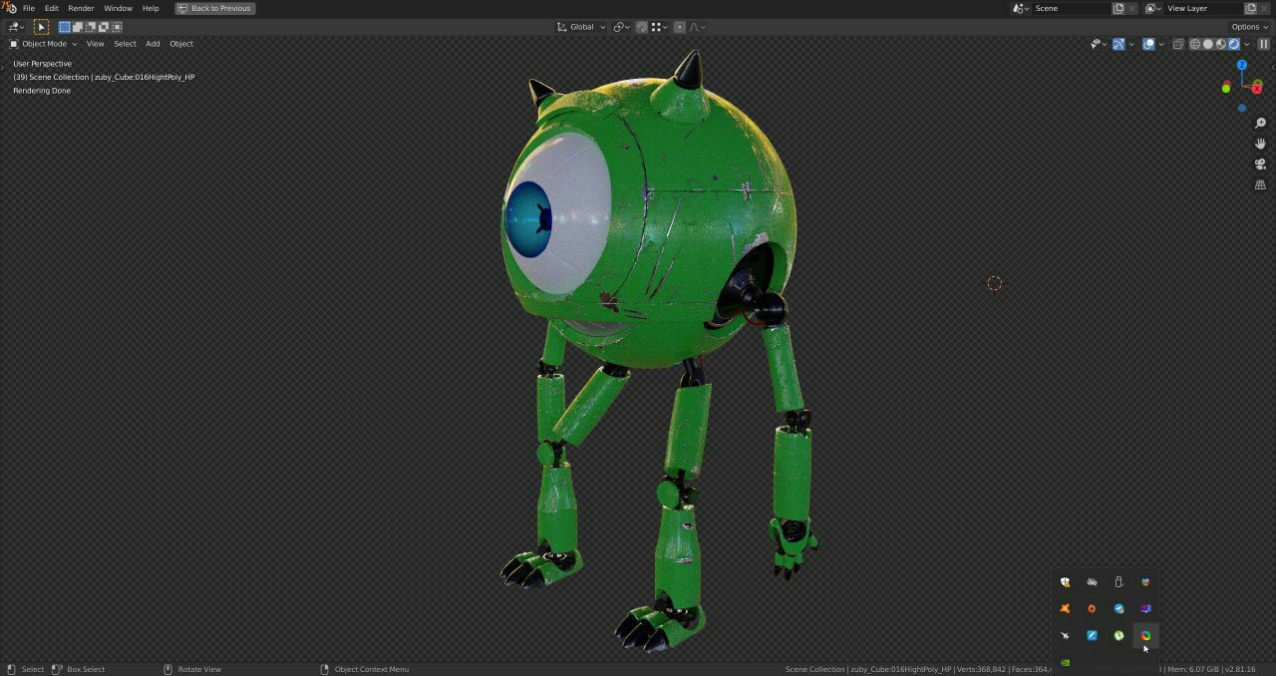Image resolution: width=1276 pixels, height=676 pixels.
Task: Click OneDrive cloud tray icon
Action: coord(1092,582)
